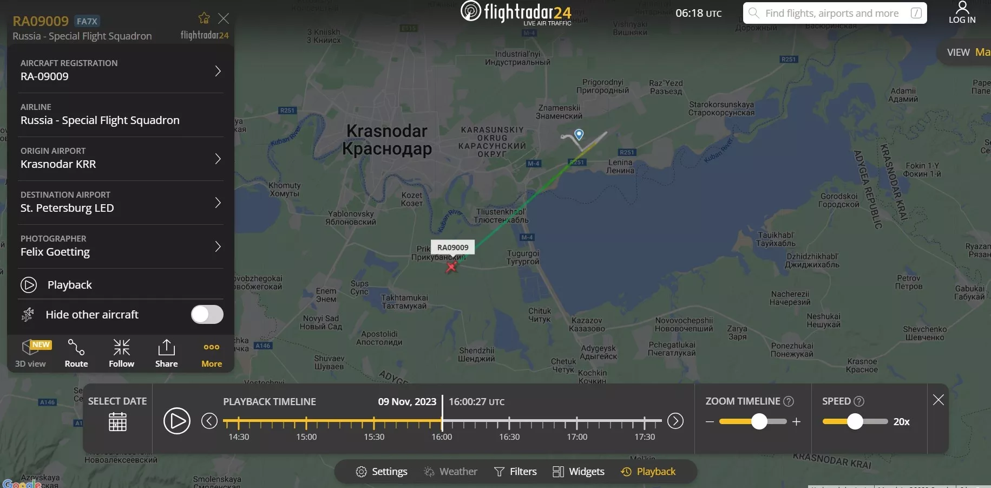Show the Route of flight RA09009
Viewport: 991px width, 488px height.
pos(76,353)
